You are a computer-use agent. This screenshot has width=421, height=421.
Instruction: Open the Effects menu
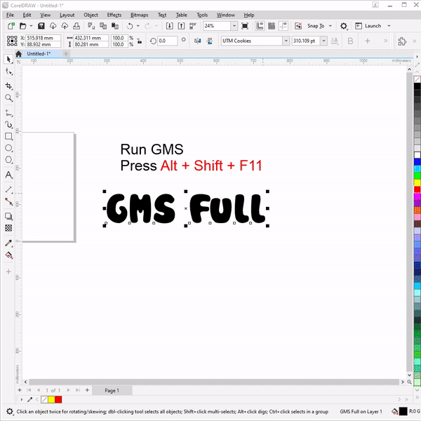(114, 15)
